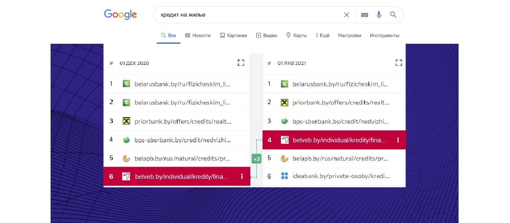Viewport: 510px width, 223px height.
Task: Switch to the Видео tab
Action: click(266, 36)
